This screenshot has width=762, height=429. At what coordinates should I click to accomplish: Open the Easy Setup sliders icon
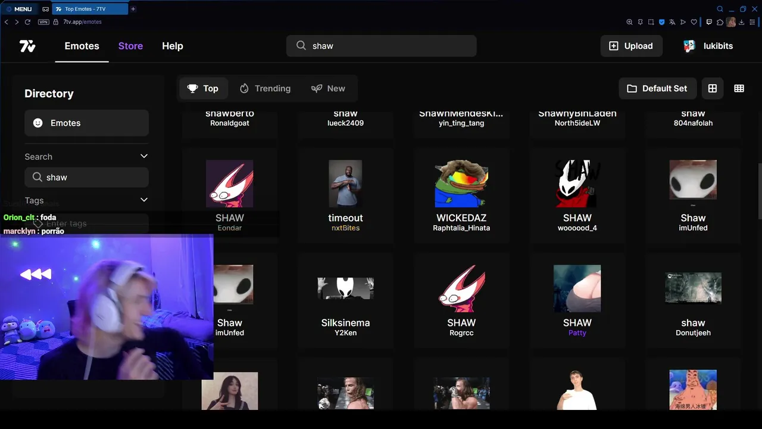pyautogui.click(x=754, y=22)
